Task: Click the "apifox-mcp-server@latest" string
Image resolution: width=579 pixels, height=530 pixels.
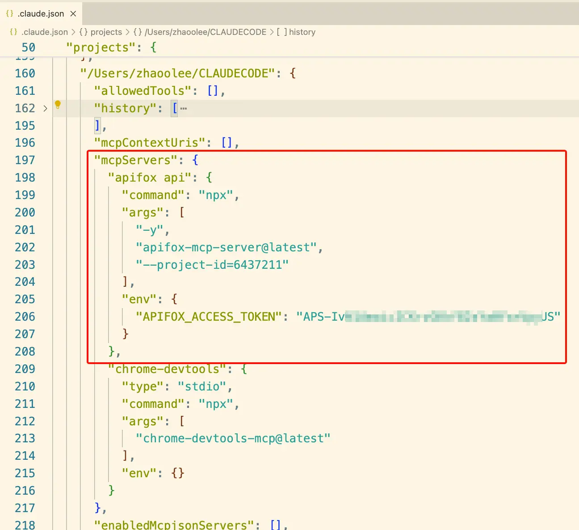Action: pos(227,247)
